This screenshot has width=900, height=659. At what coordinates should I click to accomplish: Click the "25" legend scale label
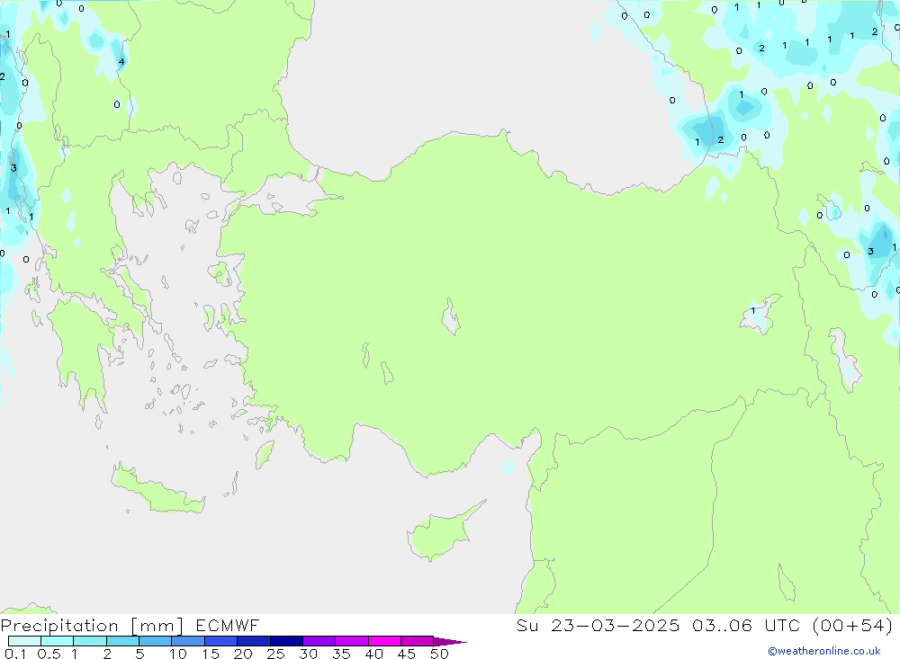[x=275, y=654]
